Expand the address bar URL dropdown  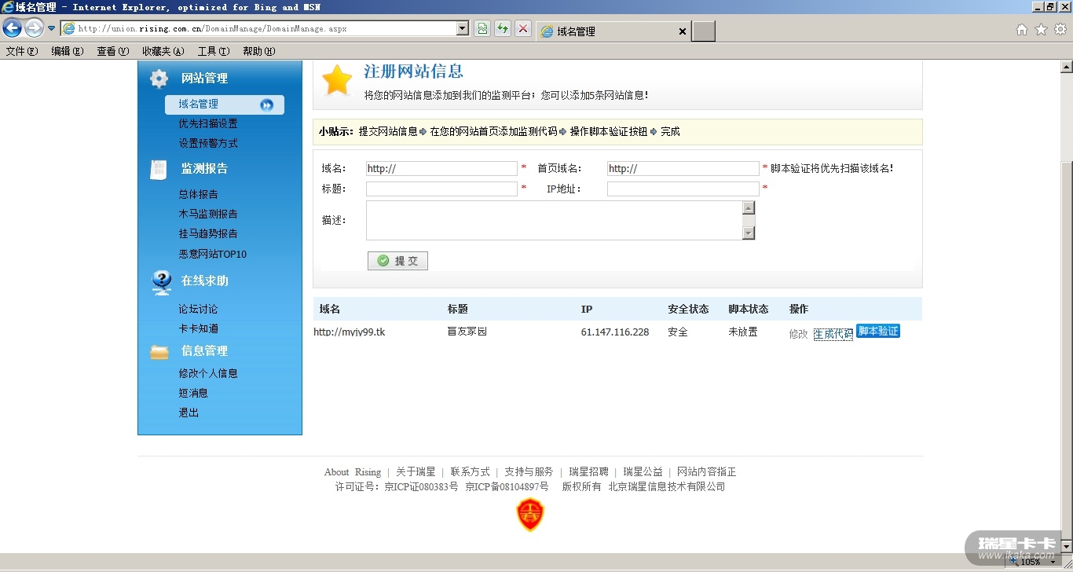(463, 28)
